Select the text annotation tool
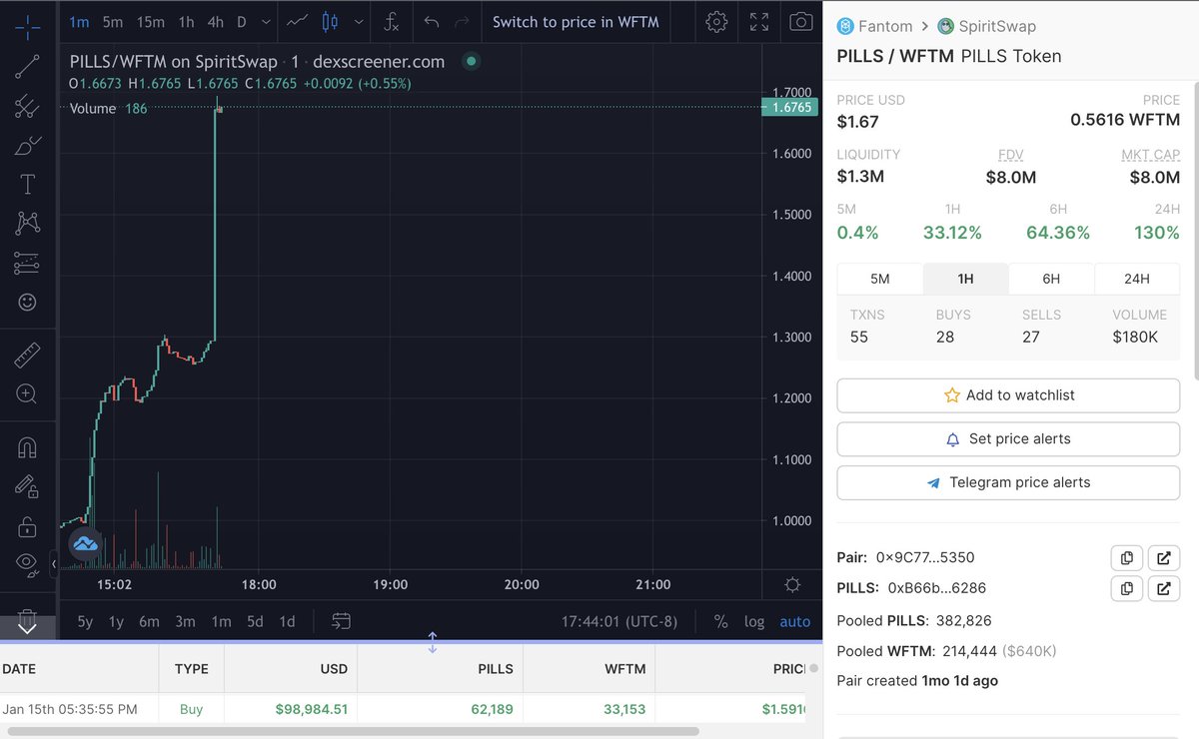The height and width of the screenshot is (739, 1199). [x=27, y=184]
